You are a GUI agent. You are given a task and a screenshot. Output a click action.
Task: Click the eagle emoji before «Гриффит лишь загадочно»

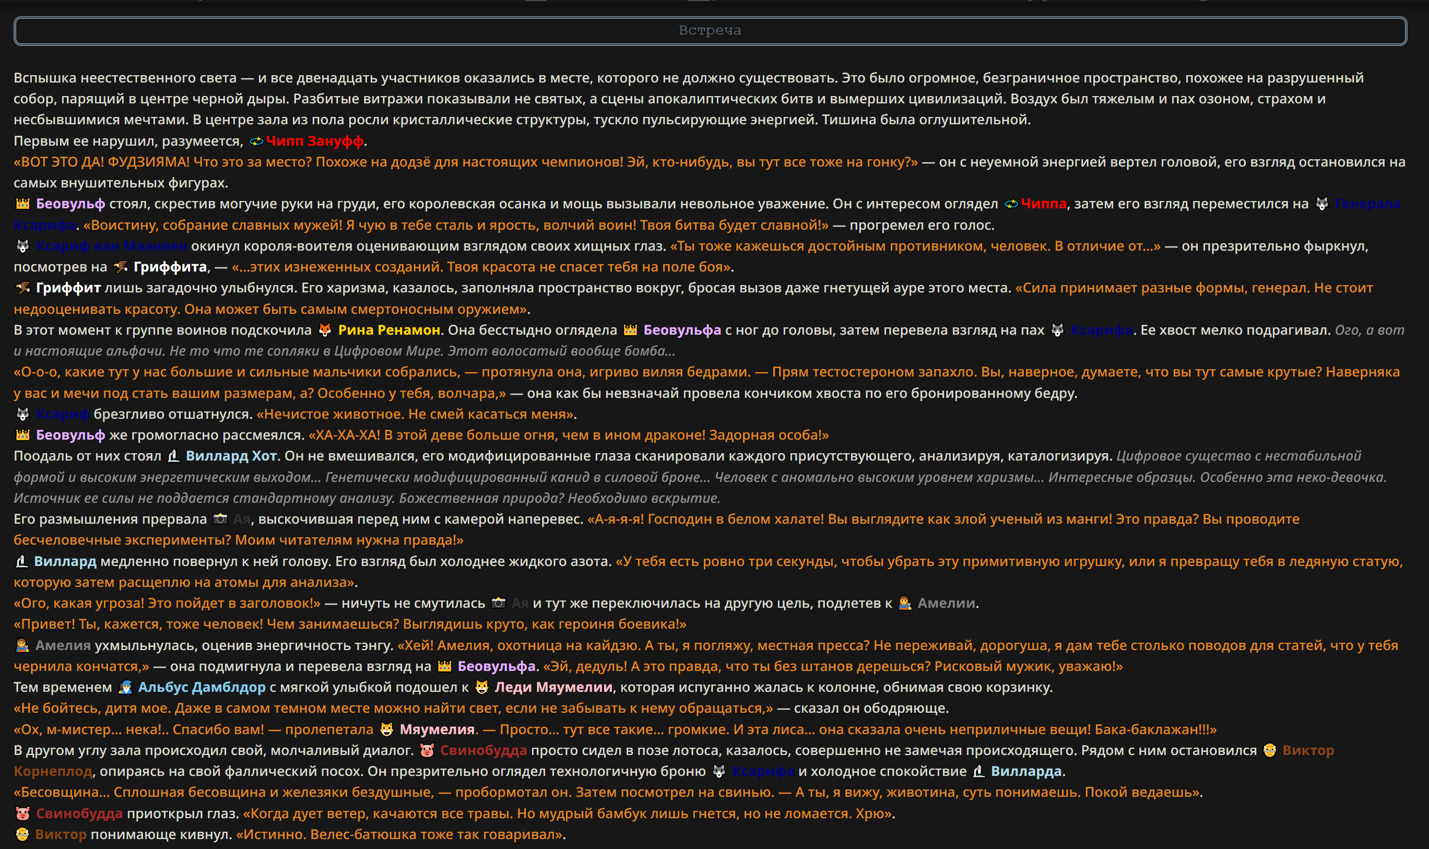(22, 288)
